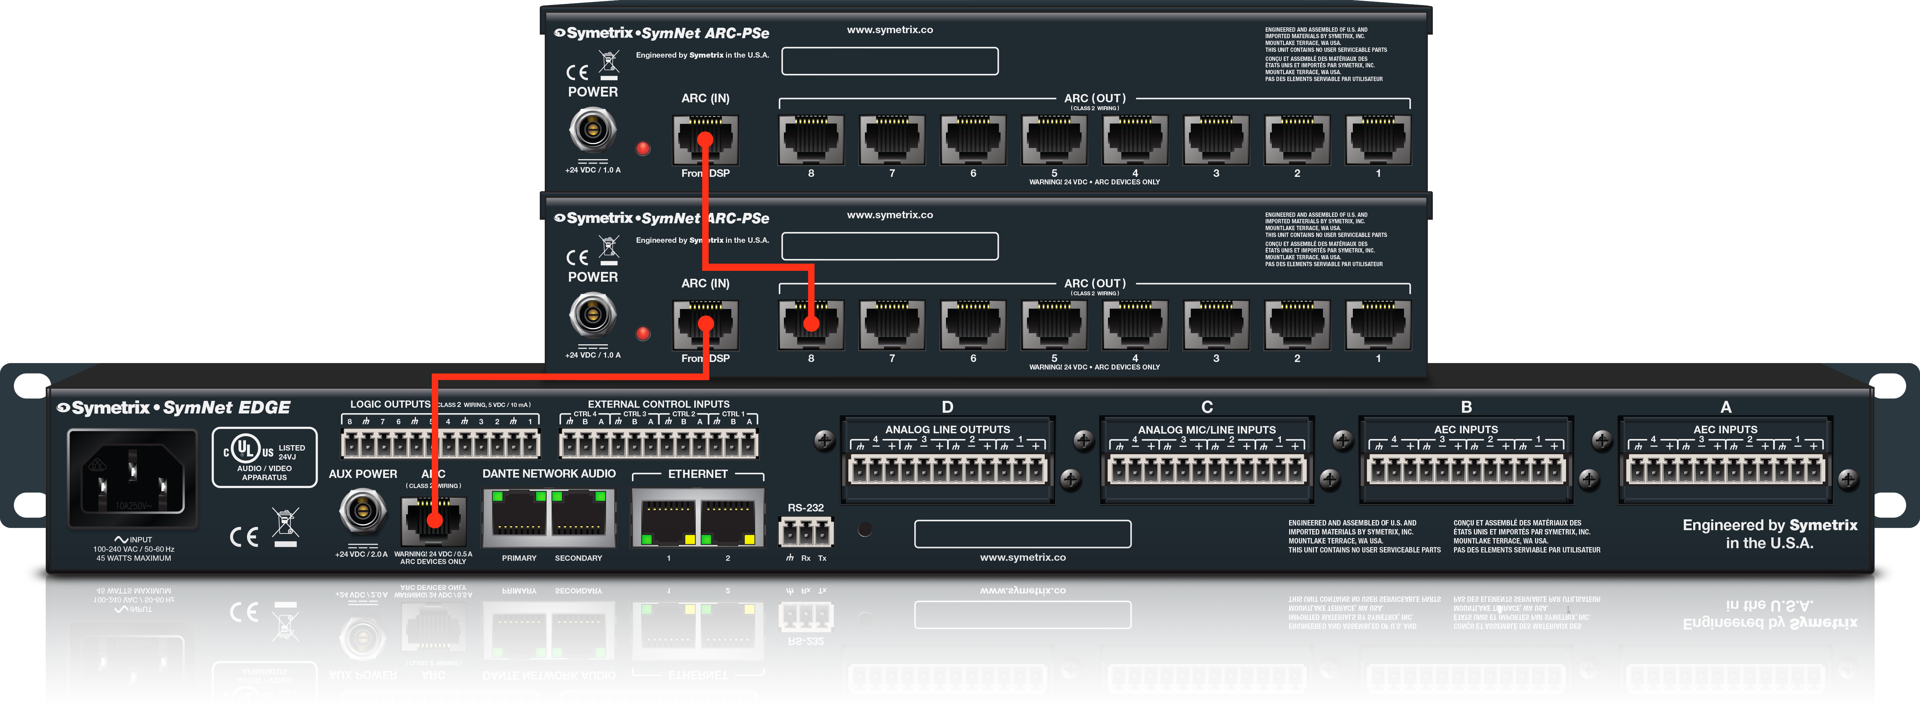This screenshot has width=1920, height=707.
Task: Click ARC OUT port 7 on the upper ARC-PSe
Action: tap(892, 140)
